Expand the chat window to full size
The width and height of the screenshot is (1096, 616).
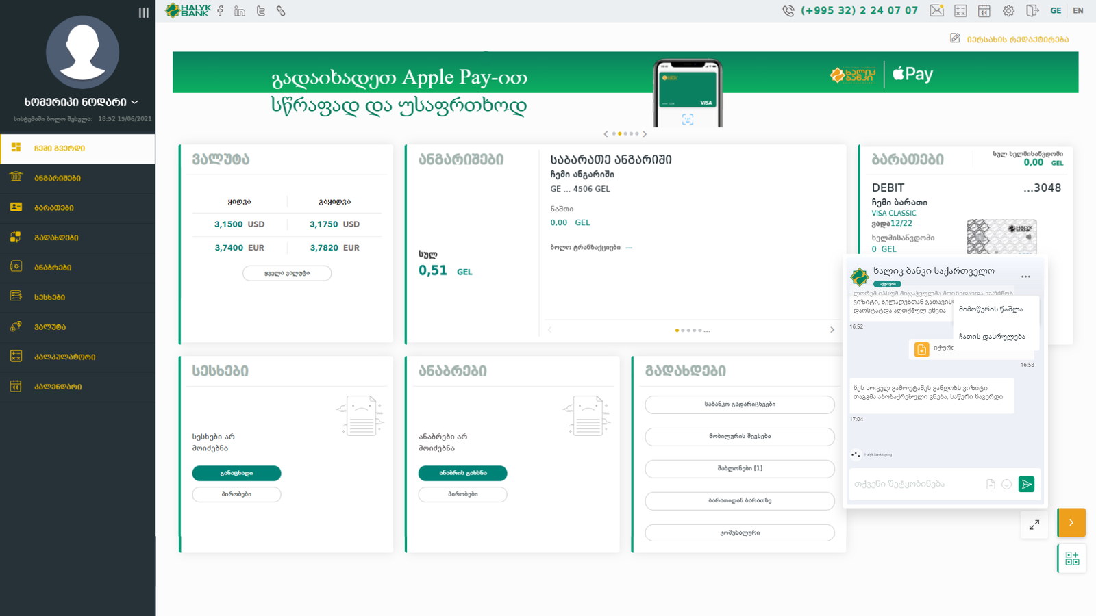click(1034, 525)
